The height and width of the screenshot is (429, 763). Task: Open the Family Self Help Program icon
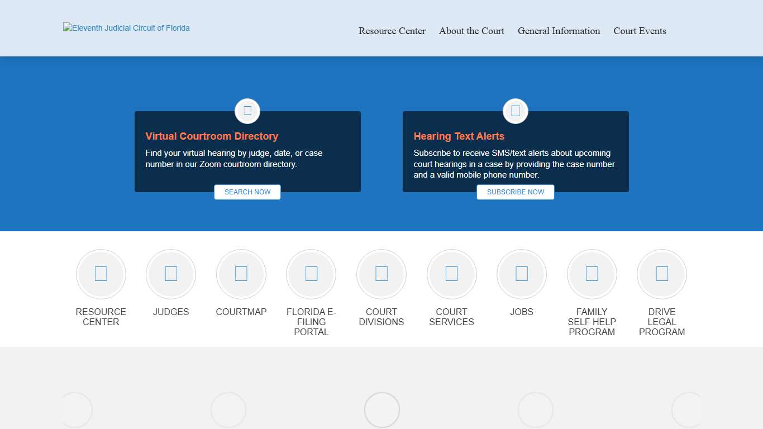[x=592, y=274]
